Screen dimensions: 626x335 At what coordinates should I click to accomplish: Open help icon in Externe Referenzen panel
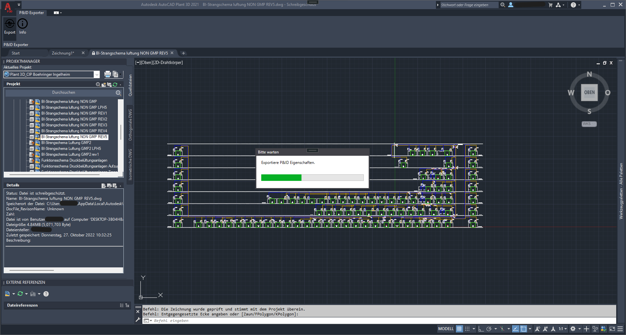coord(46,294)
